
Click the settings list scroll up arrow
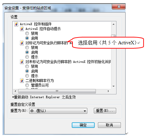click(114, 24)
